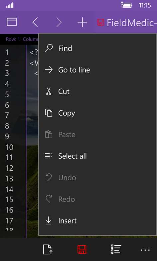Click the Row and Column status indicator
157x261 pixels.
pos(22,39)
